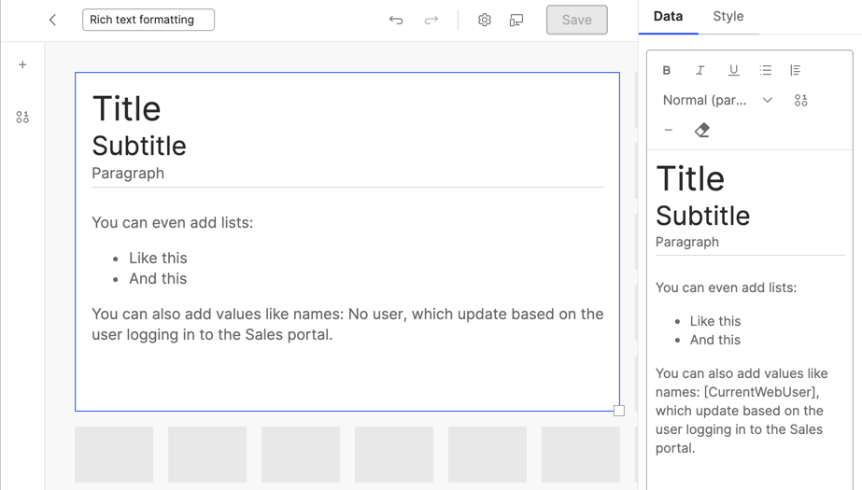Open the settings gear icon
Screen dimensions: 862x490
point(484,20)
